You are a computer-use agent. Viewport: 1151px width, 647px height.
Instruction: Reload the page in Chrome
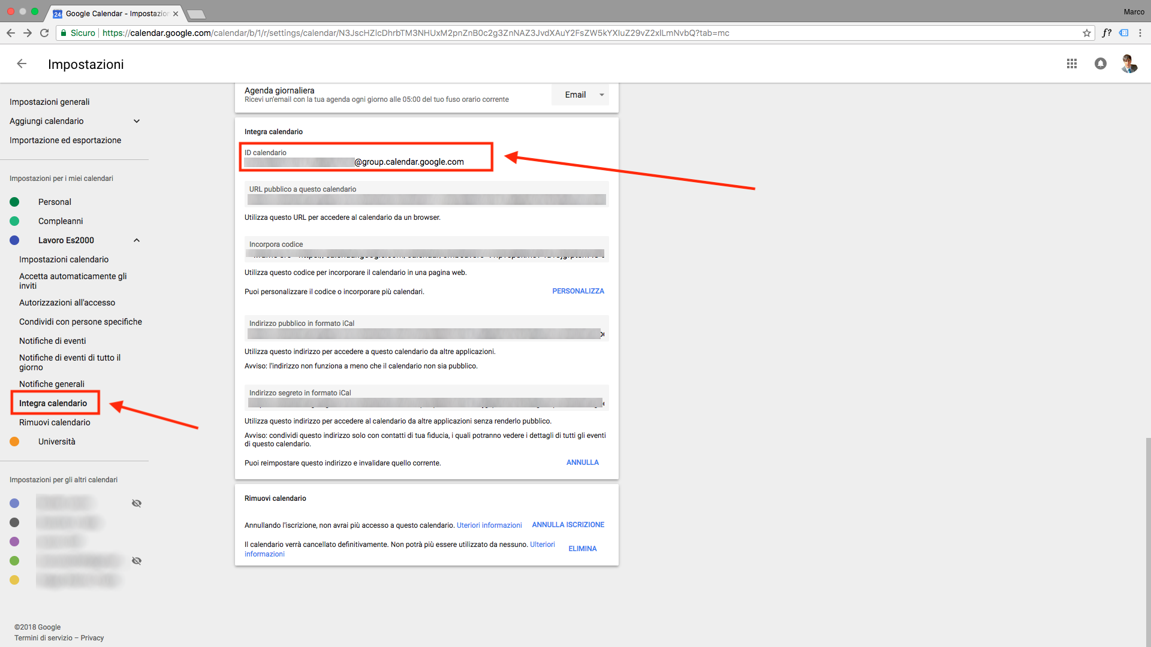pos(44,33)
